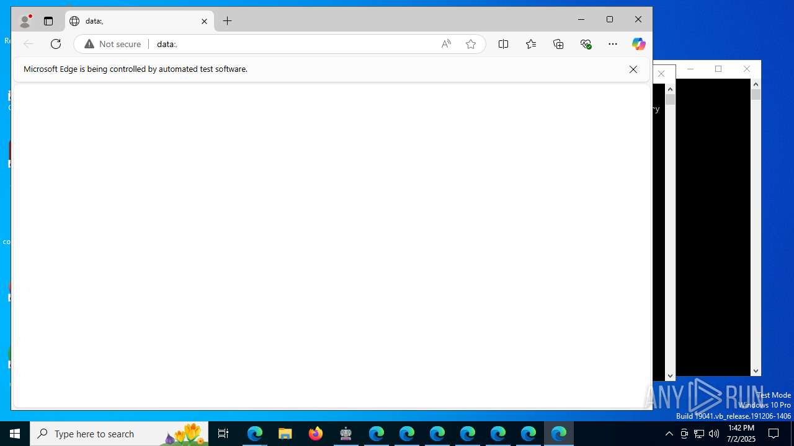Screen dimensions: 794x446
Task: Dismiss the automated test software notification
Action: 633,69
